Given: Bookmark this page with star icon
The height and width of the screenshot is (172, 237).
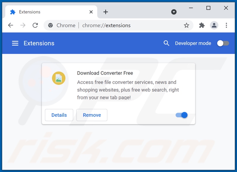Looking at the screenshot, I should (187, 25).
